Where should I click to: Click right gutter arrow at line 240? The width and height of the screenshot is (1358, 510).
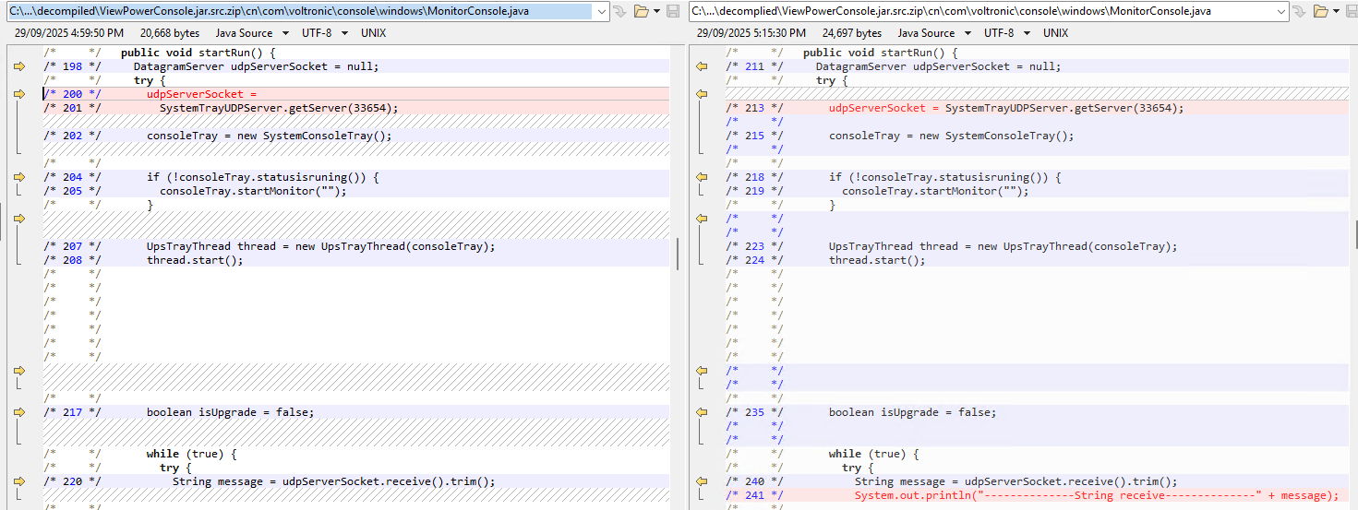(701, 481)
